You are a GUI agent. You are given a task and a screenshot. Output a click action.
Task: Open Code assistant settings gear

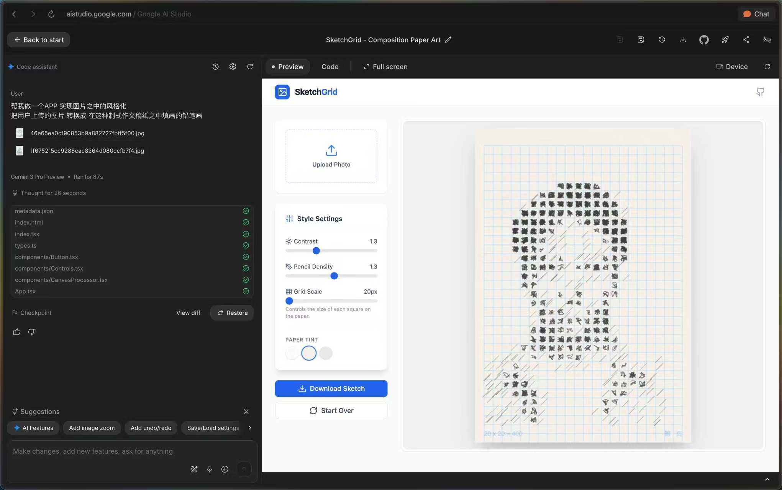(x=233, y=67)
